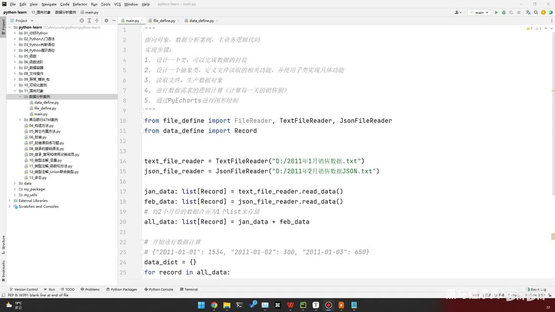Run the main configuration with the green play icon
The width and height of the screenshot is (555, 312).
click(496, 13)
